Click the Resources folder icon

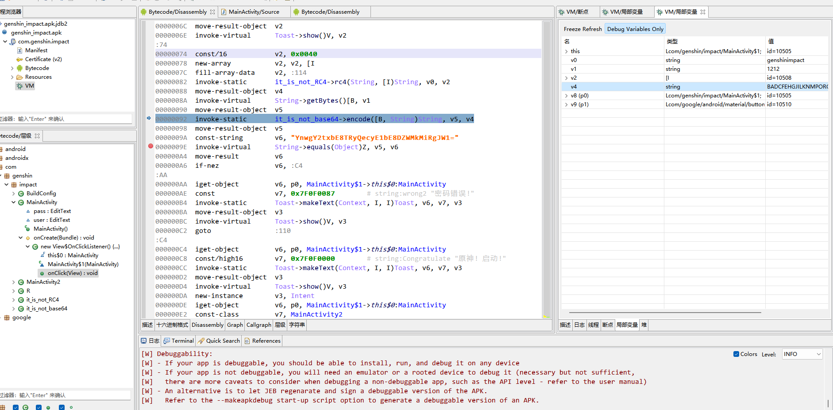pyautogui.click(x=19, y=77)
